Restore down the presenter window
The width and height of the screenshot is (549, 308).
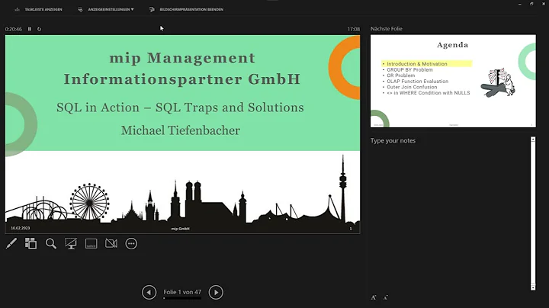coord(531,4)
